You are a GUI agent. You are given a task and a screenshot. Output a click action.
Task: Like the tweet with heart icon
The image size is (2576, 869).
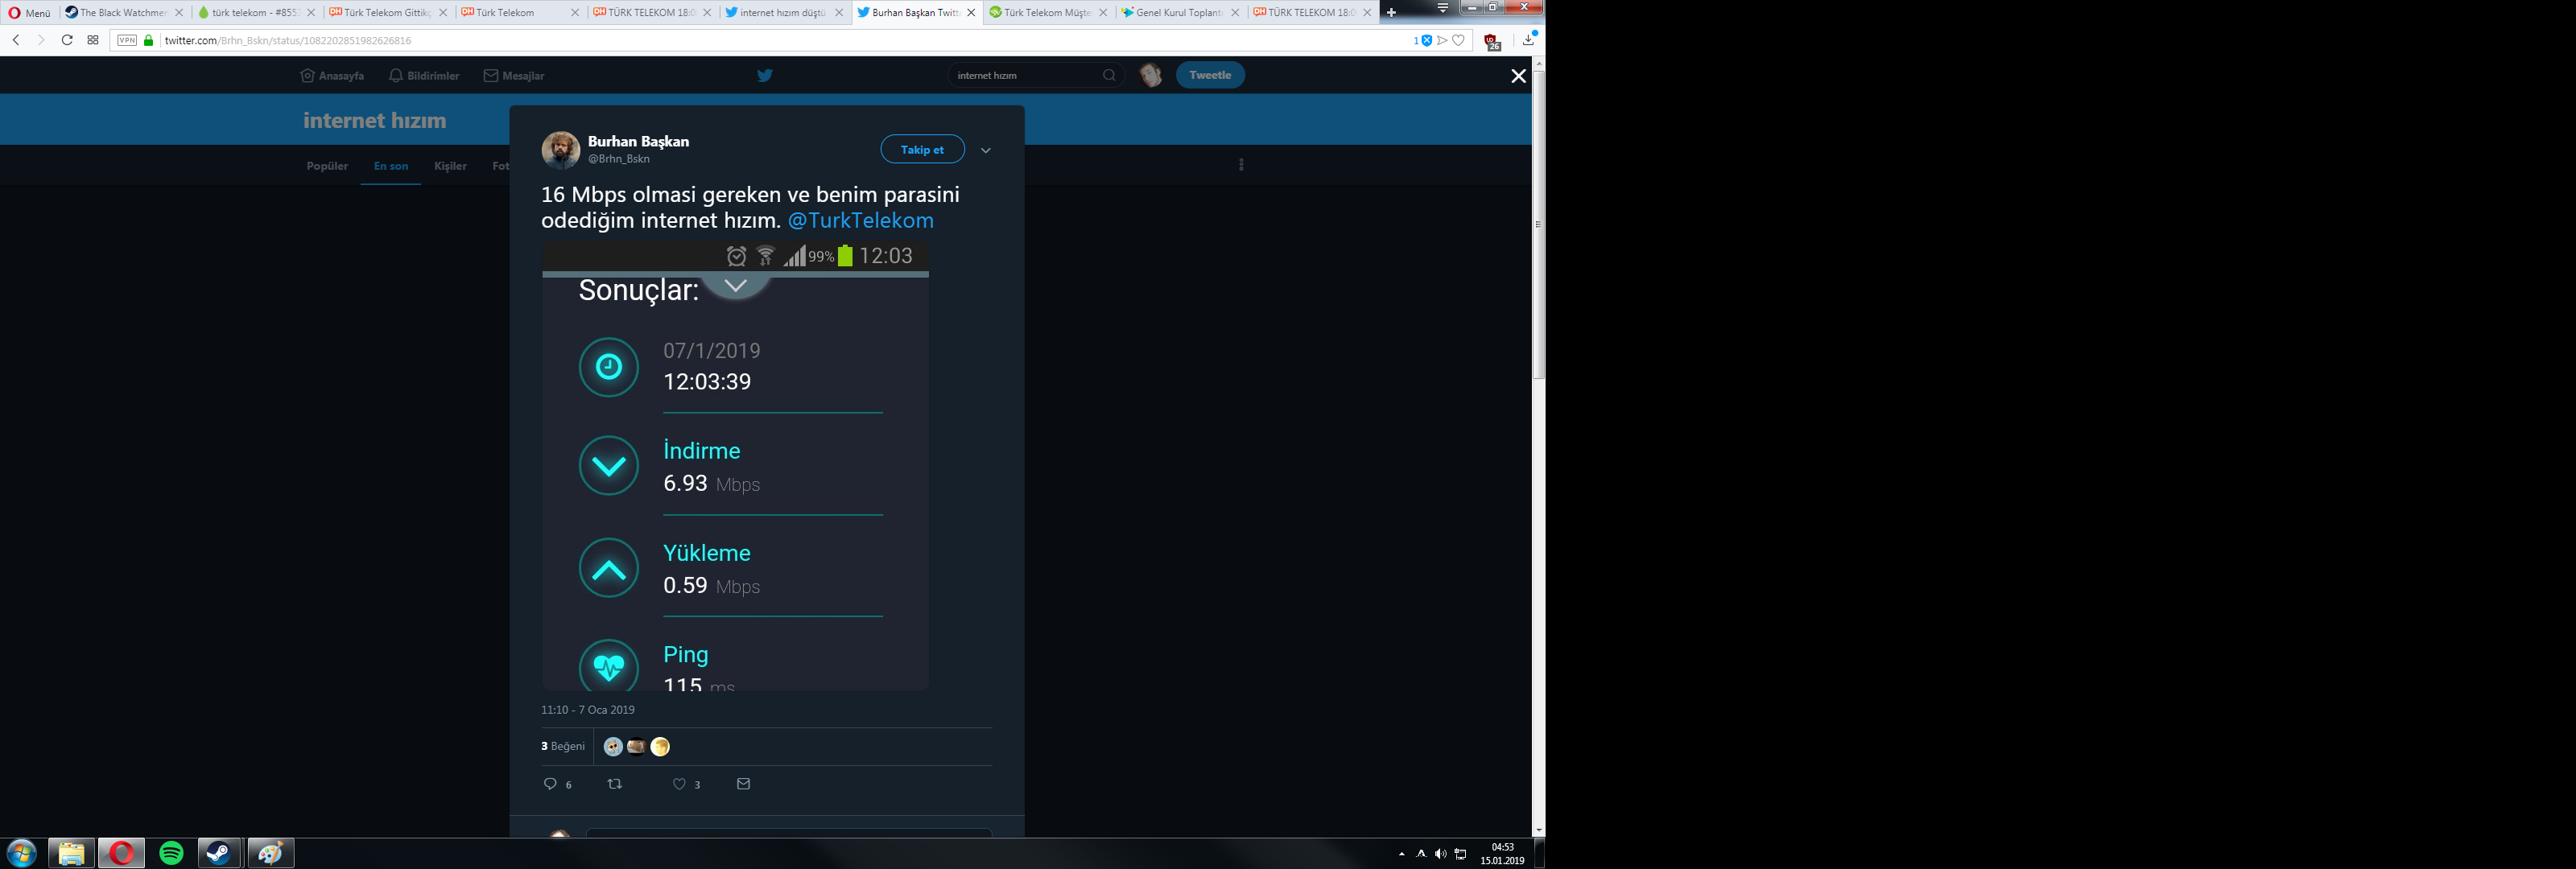click(679, 784)
